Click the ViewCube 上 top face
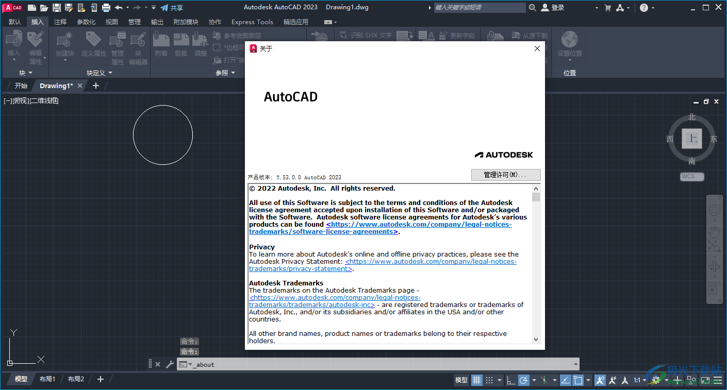The height and width of the screenshot is (390, 727). [692, 139]
